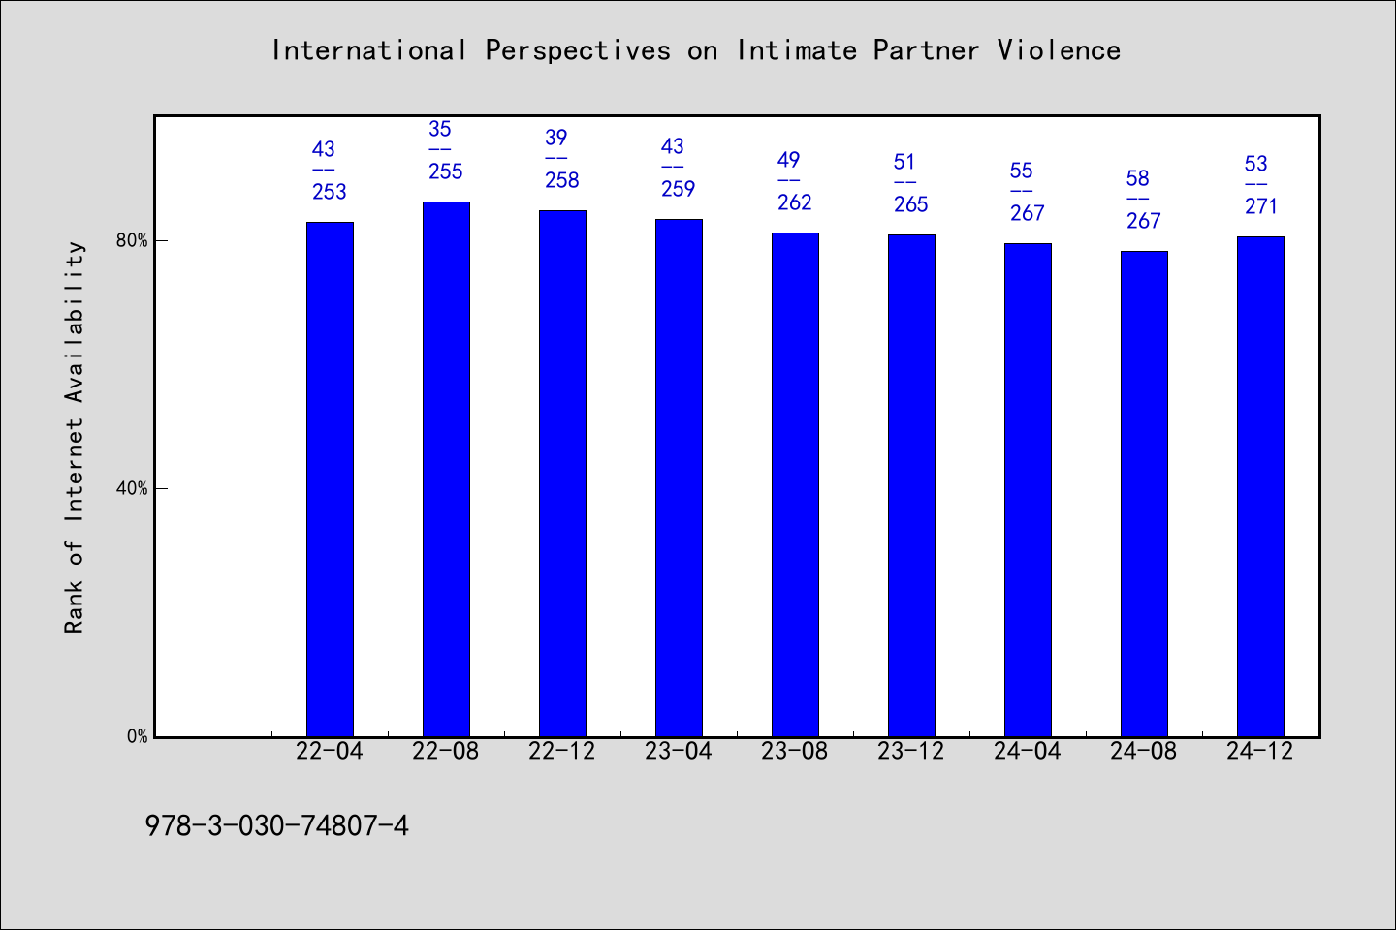Select the bar for 24-08

[x=1144, y=494]
